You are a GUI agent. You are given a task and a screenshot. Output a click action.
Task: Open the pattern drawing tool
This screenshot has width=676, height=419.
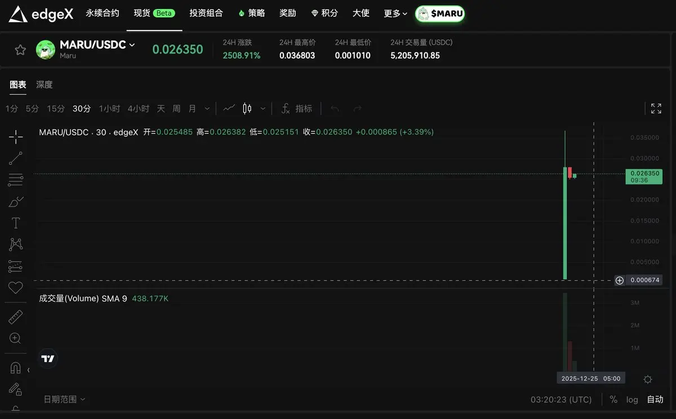(16, 244)
